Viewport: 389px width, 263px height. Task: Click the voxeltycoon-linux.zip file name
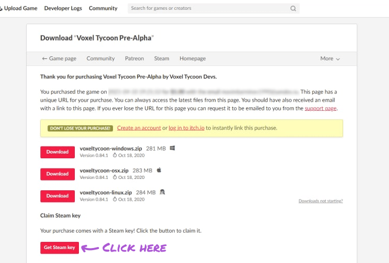tap(106, 192)
